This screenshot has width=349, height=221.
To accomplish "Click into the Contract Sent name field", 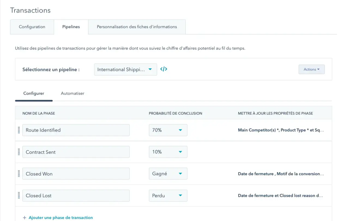I will (x=76, y=152).
